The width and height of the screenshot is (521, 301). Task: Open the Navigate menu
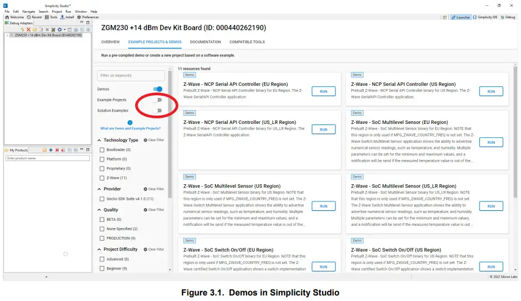[x=29, y=11]
